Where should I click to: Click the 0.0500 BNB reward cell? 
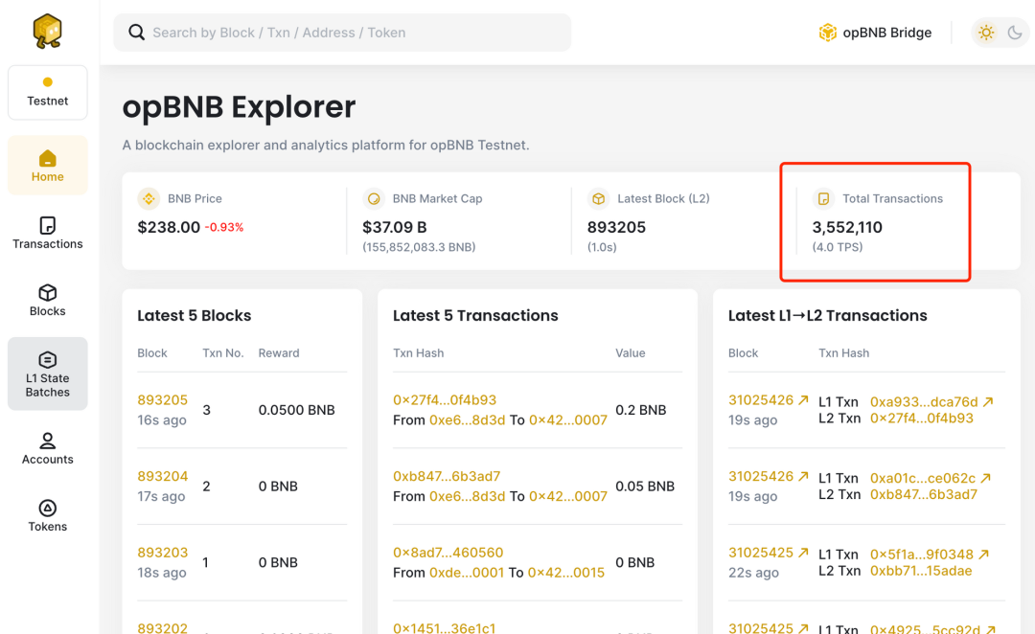pyautogui.click(x=296, y=410)
